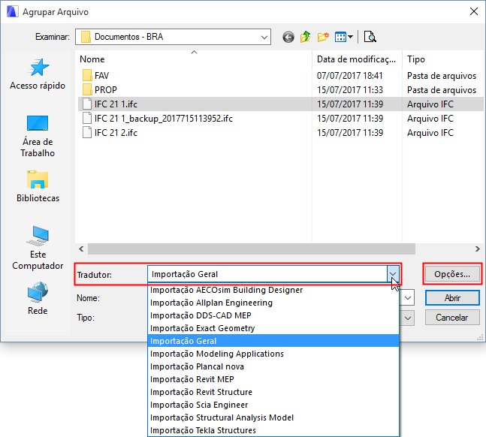Choose Importação AECOsim Building Designer
This screenshot has width=486, height=437.
pos(273,290)
